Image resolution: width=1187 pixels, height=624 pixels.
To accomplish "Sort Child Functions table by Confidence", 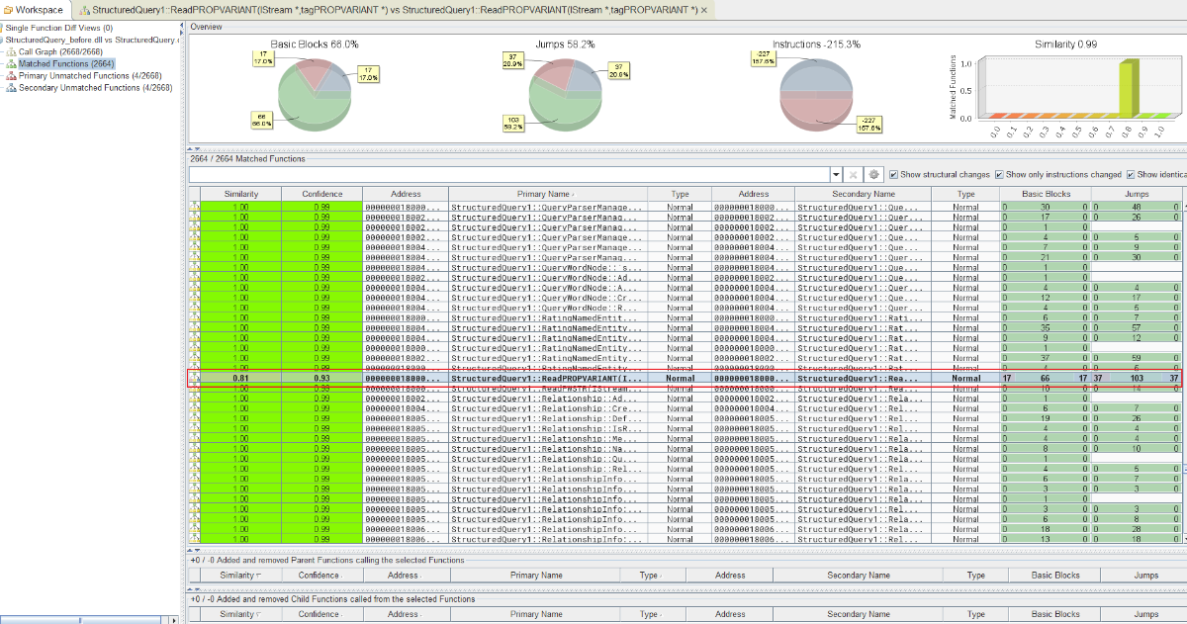I will [321, 614].
